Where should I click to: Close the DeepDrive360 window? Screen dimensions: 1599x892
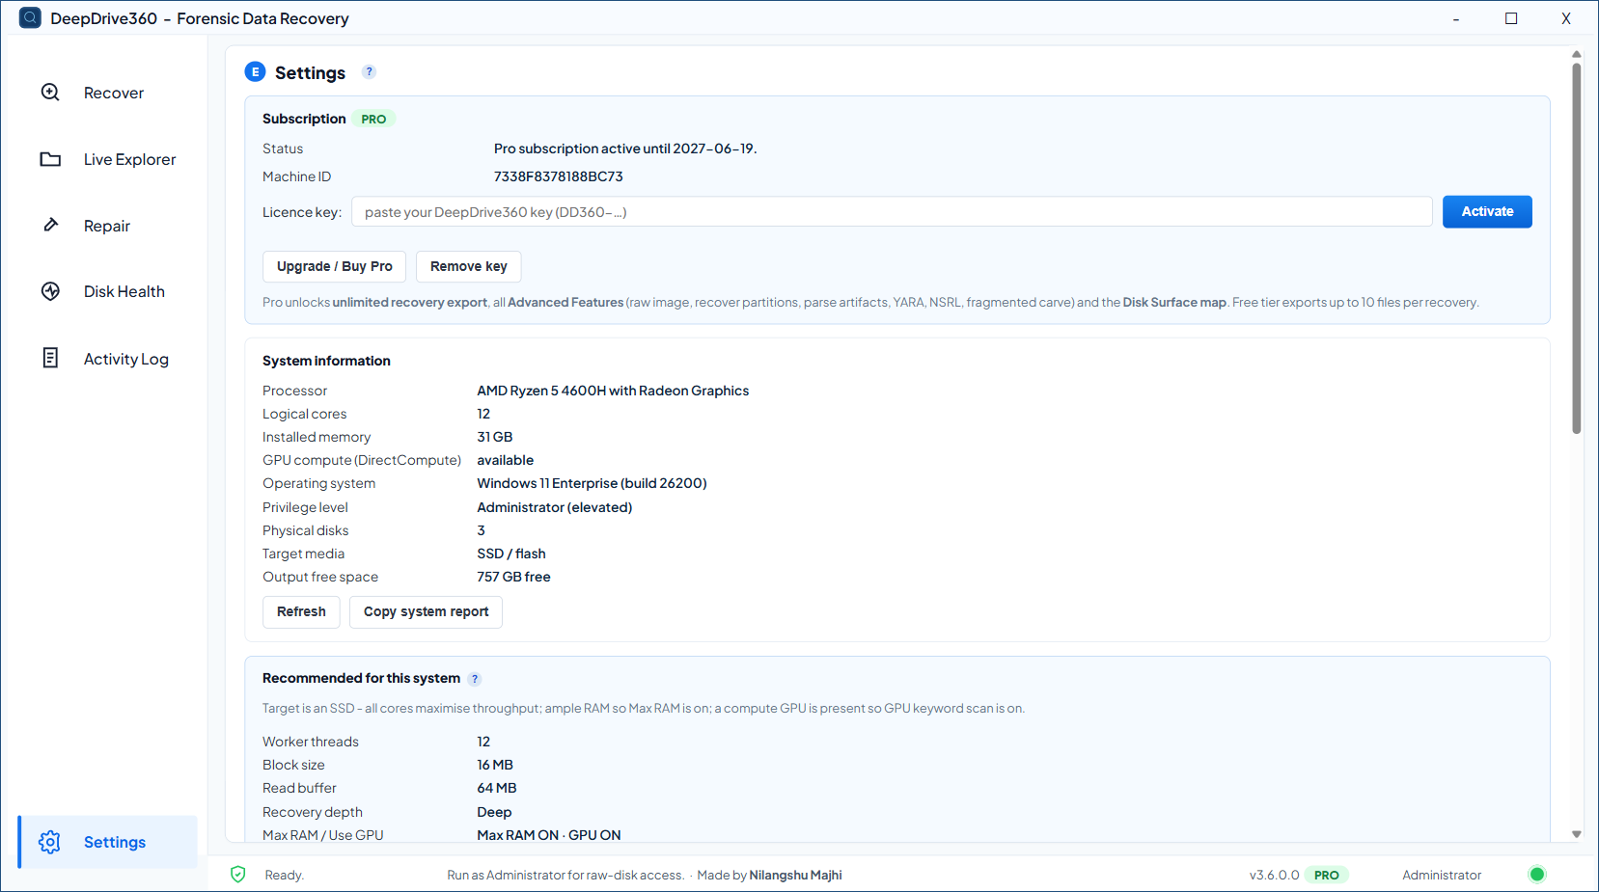coord(1566,18)
